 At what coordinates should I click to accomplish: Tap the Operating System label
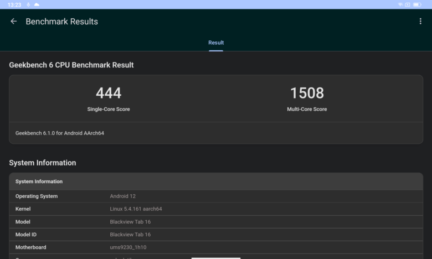tap(37, 196)
